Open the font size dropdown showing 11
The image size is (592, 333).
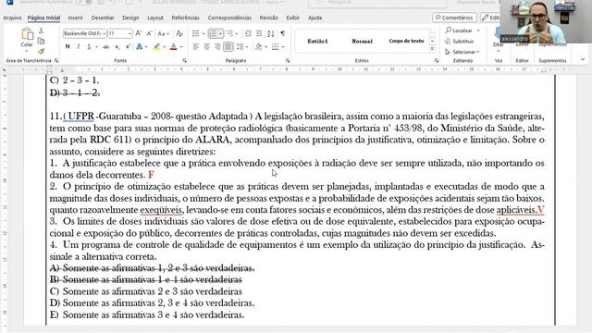129,33
